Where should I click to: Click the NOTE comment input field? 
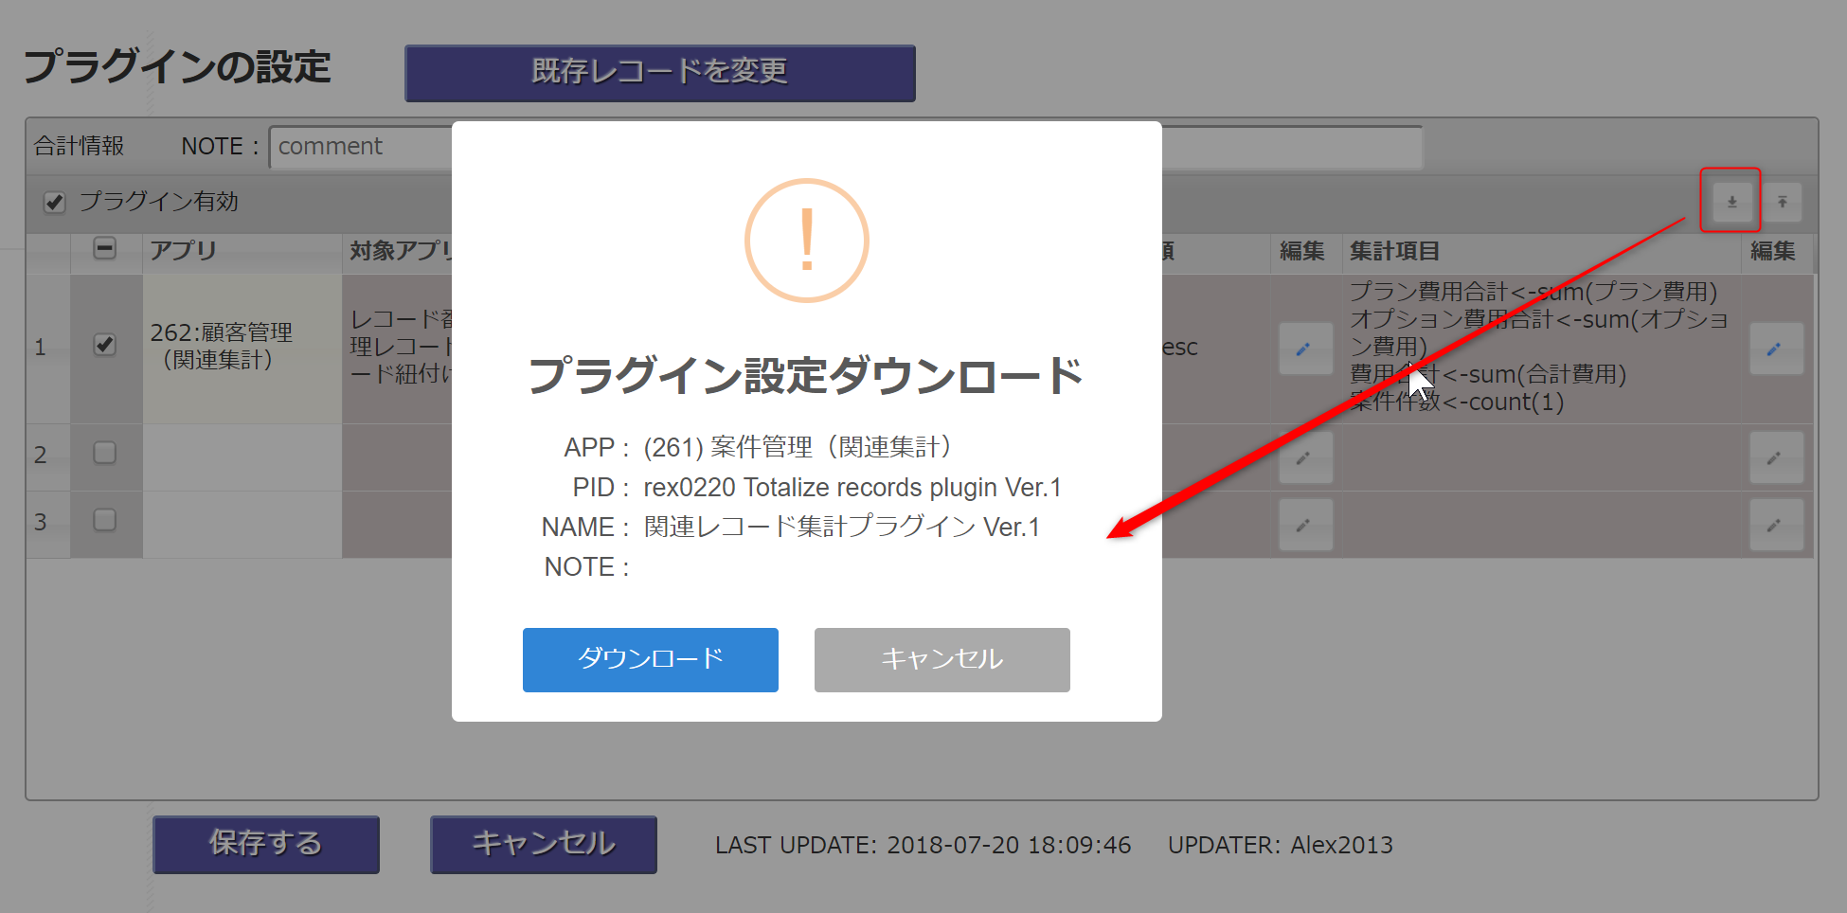846,147
